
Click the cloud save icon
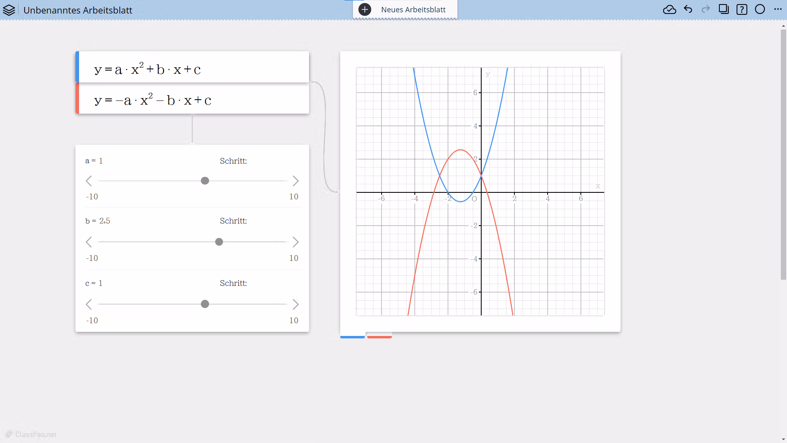pyautogui.click(x=669, y=9)
